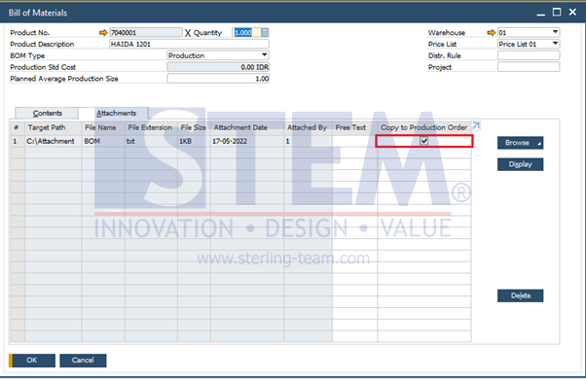This screenshot has width=586, height=379.
Task: Click the File Name column header
Action: point(103,128)
